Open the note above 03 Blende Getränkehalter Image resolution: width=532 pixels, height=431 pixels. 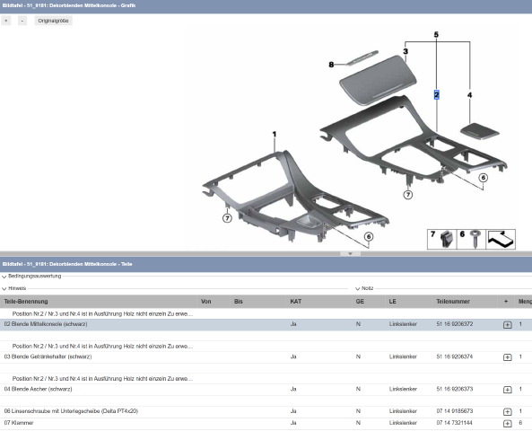click(102, 346)
